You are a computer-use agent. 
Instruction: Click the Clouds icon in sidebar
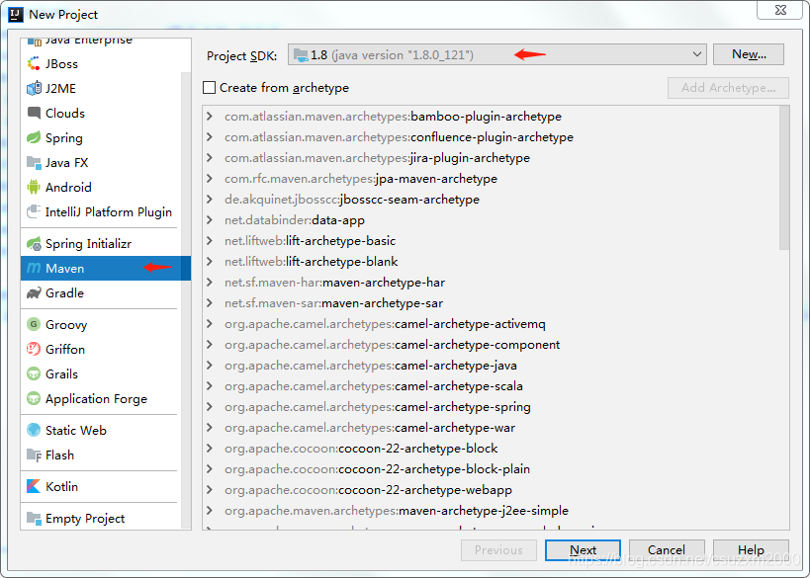click(34, 113)
